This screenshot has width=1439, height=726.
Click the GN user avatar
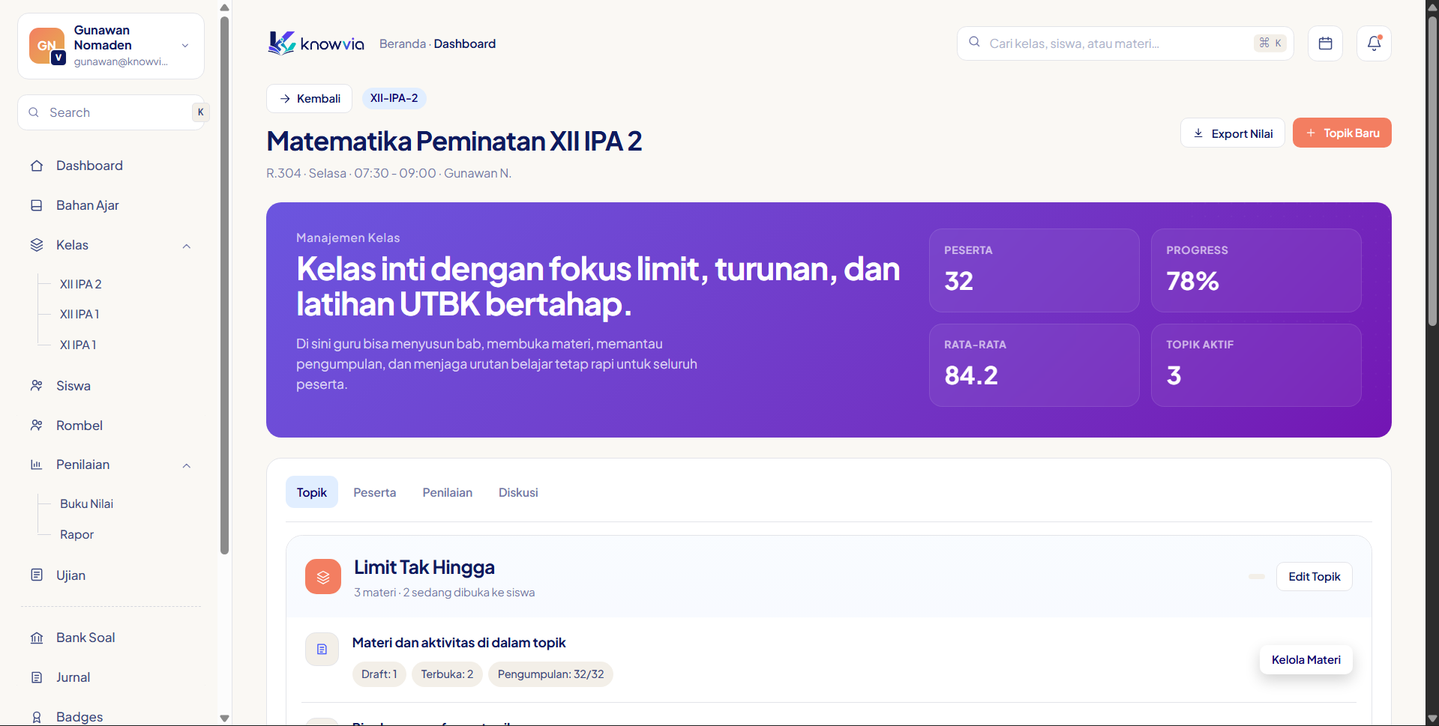(x=46, y=46)
